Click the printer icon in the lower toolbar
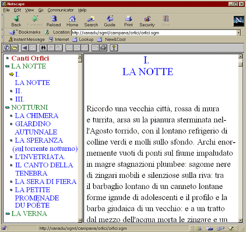 tap(103, 48)
